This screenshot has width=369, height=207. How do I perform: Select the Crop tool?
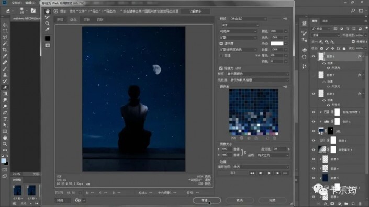coord(5,50)
